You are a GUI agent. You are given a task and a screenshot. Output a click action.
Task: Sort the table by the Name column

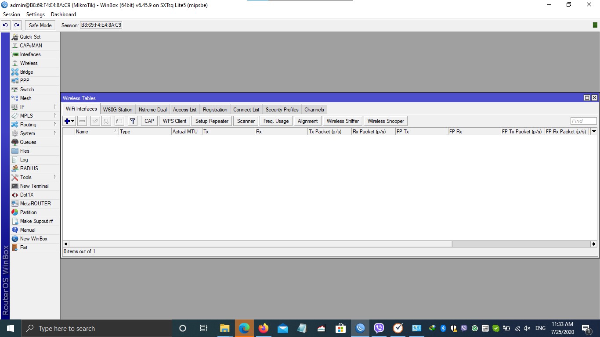coord(97,132)
